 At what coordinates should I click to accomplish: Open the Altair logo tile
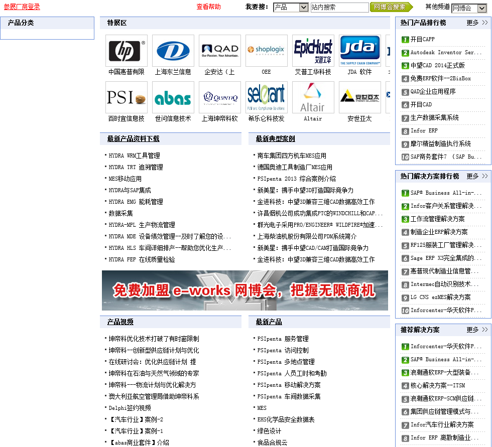point(313,97)
